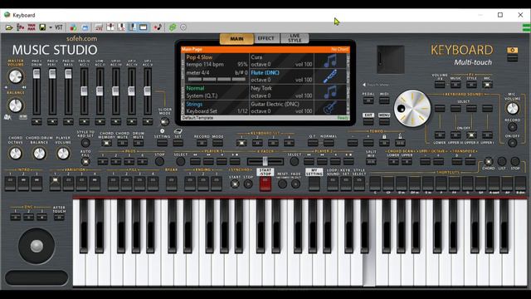Click the green link chain toolbar icon
Image resolution: width=531 pixels, height=299 pixels.
[x=173, y=27]
